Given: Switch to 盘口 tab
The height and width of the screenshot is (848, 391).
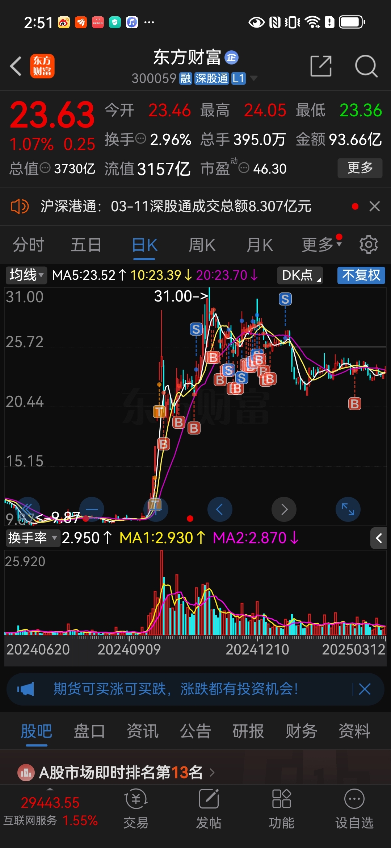Looking at the screenshot, I should click(89, 731).
